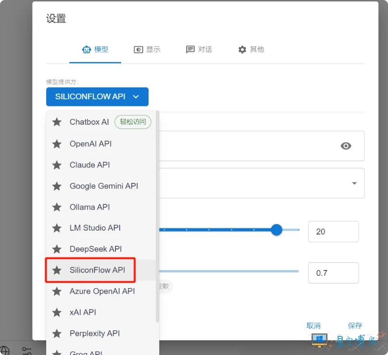Viewport: 388px width, 355px height.
Task: Click the sliders icon behind the dialog
Action: click(27, 351)
